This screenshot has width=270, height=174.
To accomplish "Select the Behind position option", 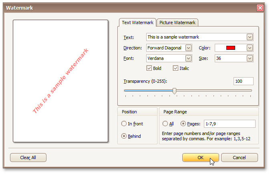I will [x=124, y=136].
